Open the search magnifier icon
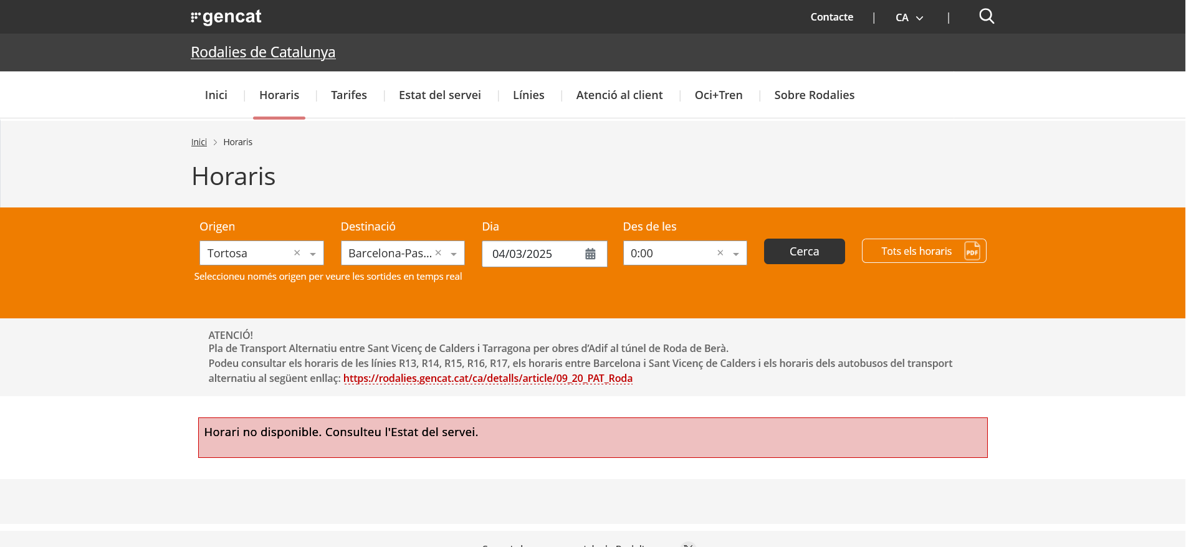1186x547 pixels. [x=987, y=16]
